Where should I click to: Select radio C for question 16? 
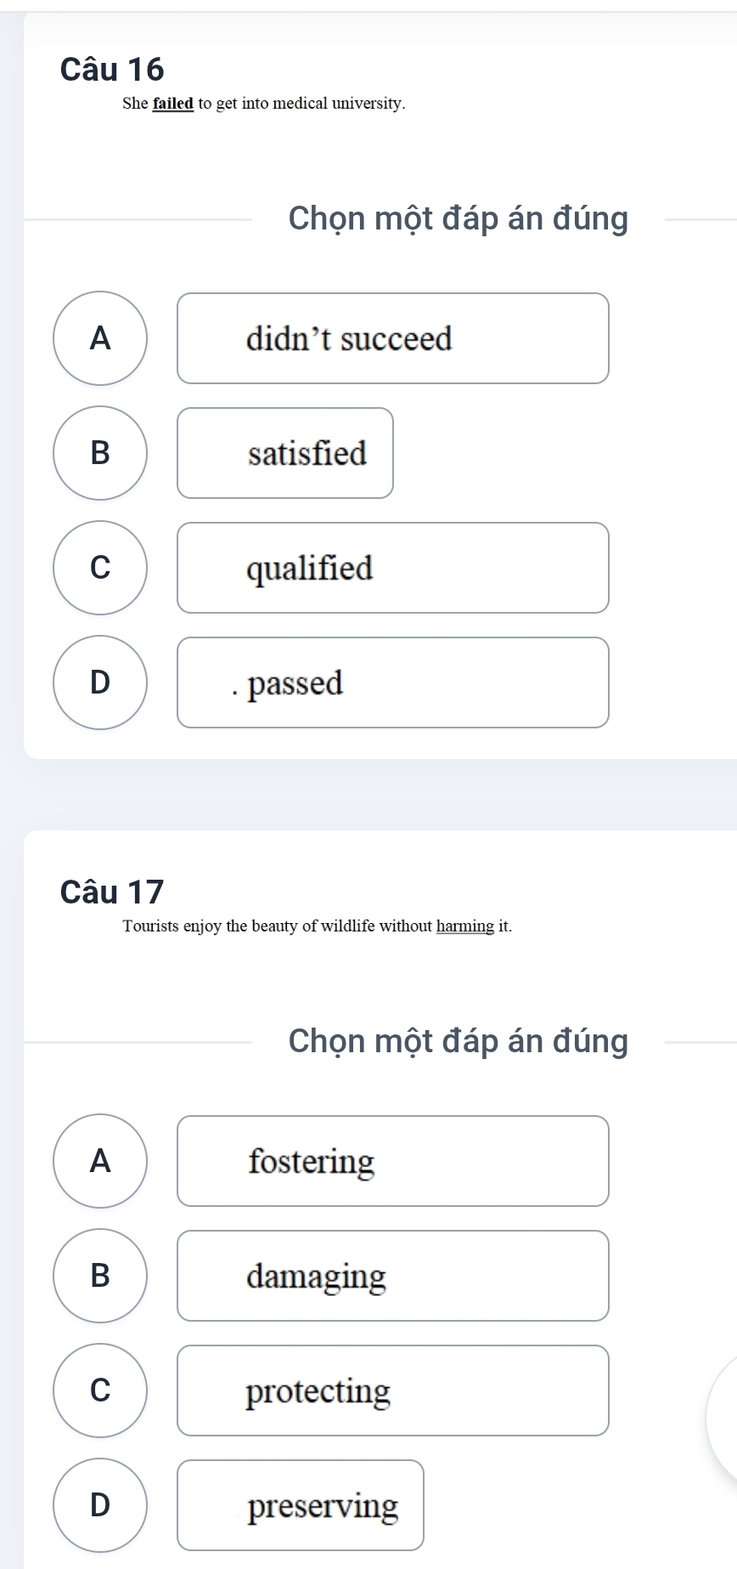coord(100,568)
